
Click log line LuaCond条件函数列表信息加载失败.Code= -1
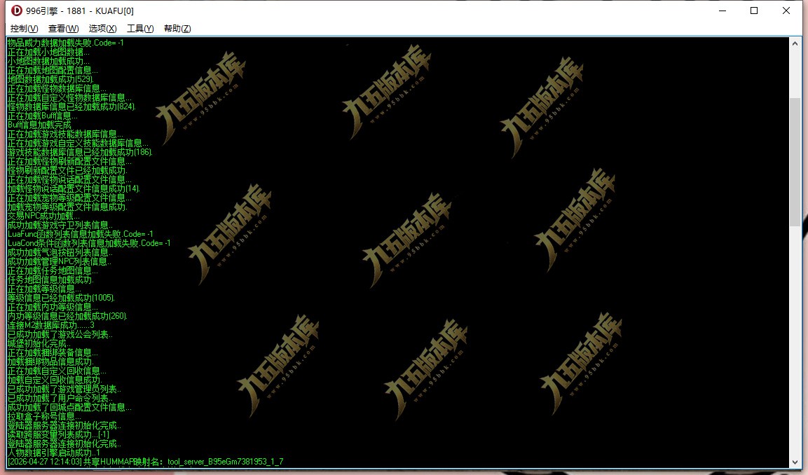88,243
